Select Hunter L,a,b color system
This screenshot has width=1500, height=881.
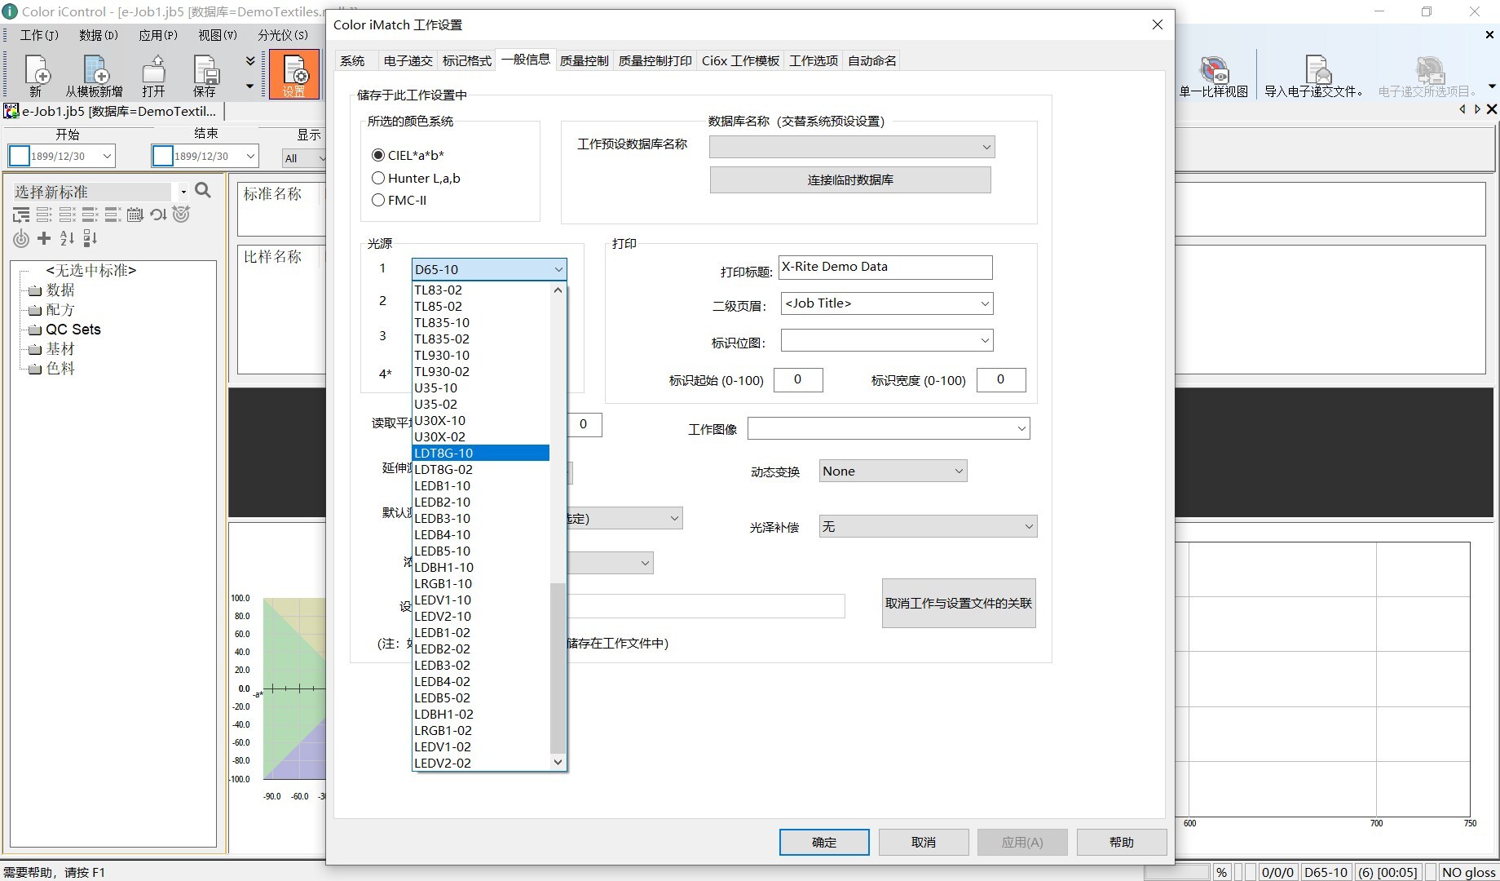[x=378, y=178]
